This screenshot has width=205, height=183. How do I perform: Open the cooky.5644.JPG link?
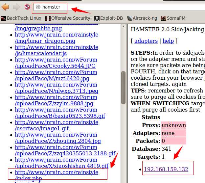56,63
